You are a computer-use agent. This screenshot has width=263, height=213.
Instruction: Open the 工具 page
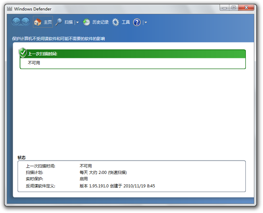pos(126,22)
